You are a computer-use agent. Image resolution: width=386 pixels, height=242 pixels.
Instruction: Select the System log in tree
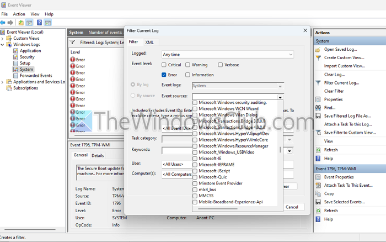click(x=26, y=69)
